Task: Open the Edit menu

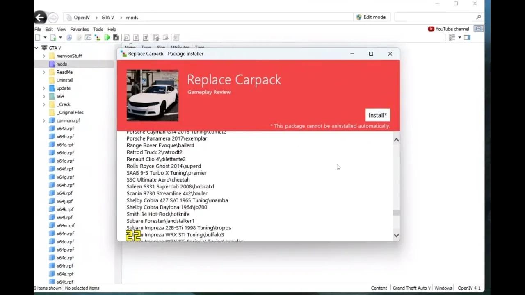Action: pos(49,29)
